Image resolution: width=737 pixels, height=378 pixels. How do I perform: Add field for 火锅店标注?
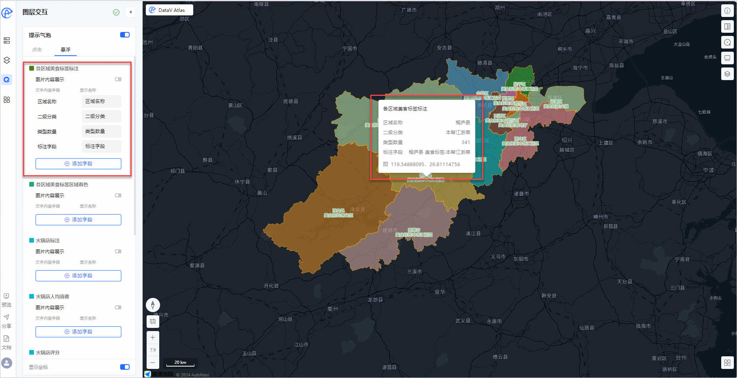[x=78, y=276]
